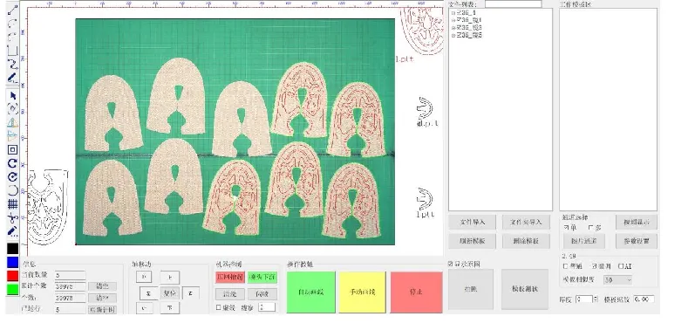
Task: Click the grid array icon
Action: [12, 204]
